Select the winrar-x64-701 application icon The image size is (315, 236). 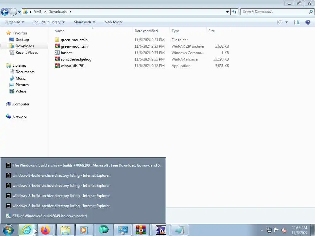click(57, 66)
